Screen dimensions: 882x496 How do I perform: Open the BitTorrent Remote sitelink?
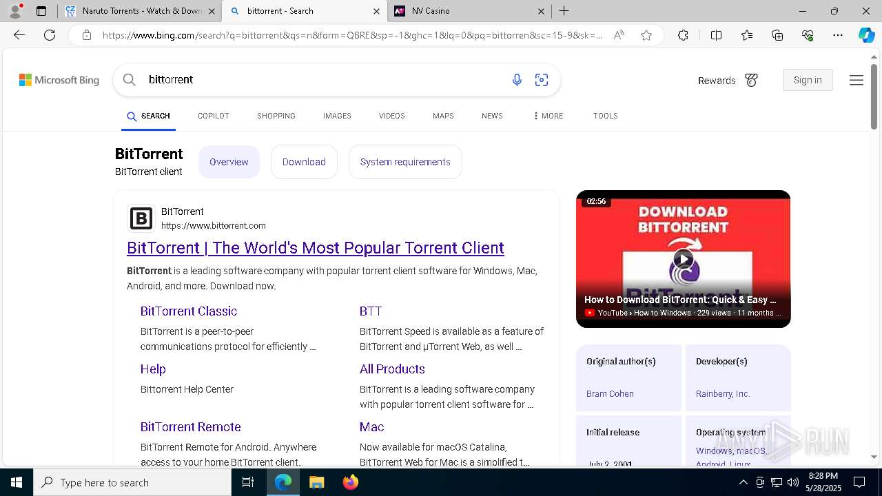(191, 427)
